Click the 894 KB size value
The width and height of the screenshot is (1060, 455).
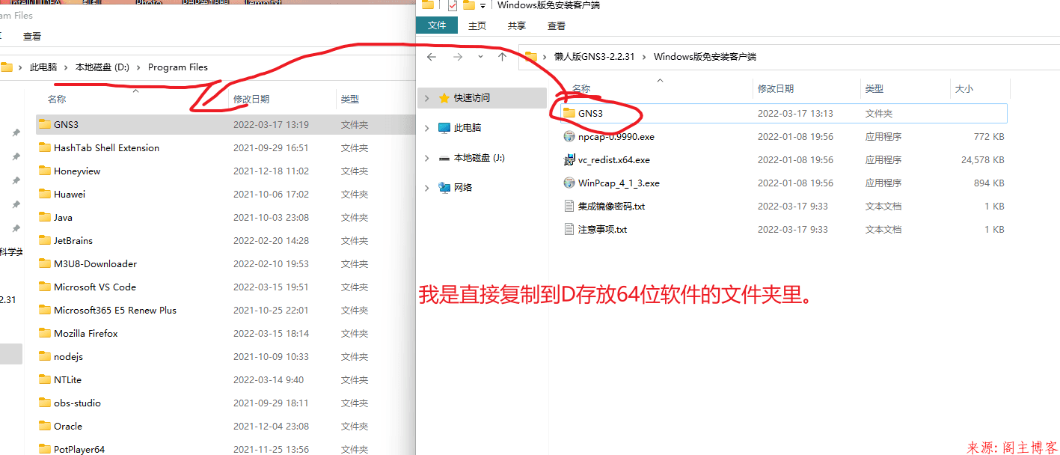989,183
